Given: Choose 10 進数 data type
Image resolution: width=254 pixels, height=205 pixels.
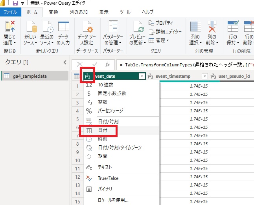Looking at the screenshot, I should (x=121, y=85).
